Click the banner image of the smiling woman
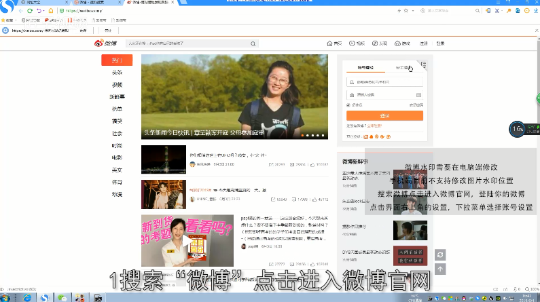540x302 pixels. point(236,96)
